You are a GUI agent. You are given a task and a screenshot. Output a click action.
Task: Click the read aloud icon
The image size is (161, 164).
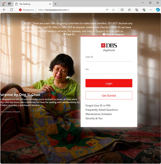(107, 10)
